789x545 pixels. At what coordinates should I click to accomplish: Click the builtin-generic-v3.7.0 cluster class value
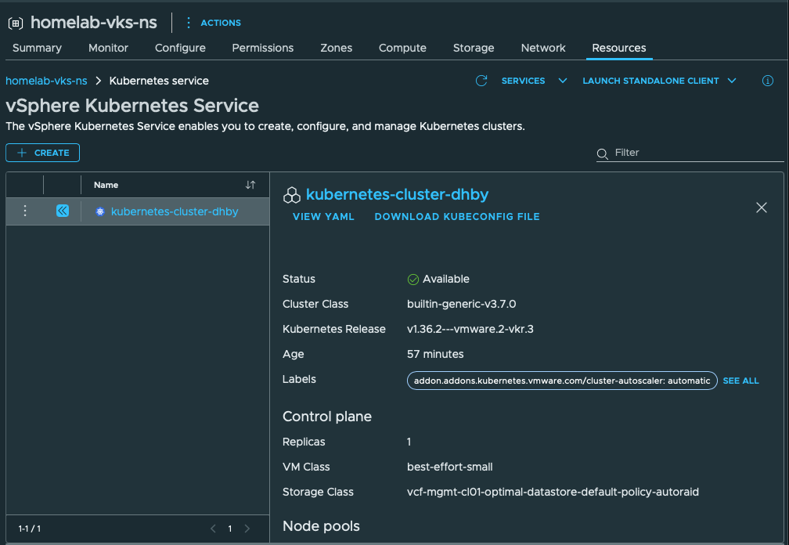click(462, 304)
